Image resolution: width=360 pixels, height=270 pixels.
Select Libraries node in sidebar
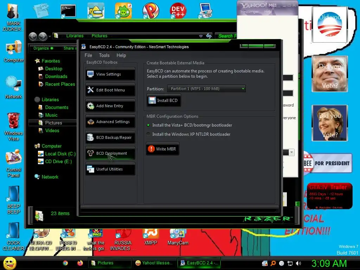(x=47, y=99)
